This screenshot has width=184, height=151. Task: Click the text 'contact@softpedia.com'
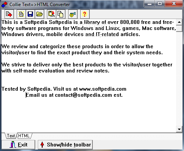click(83, 95)
